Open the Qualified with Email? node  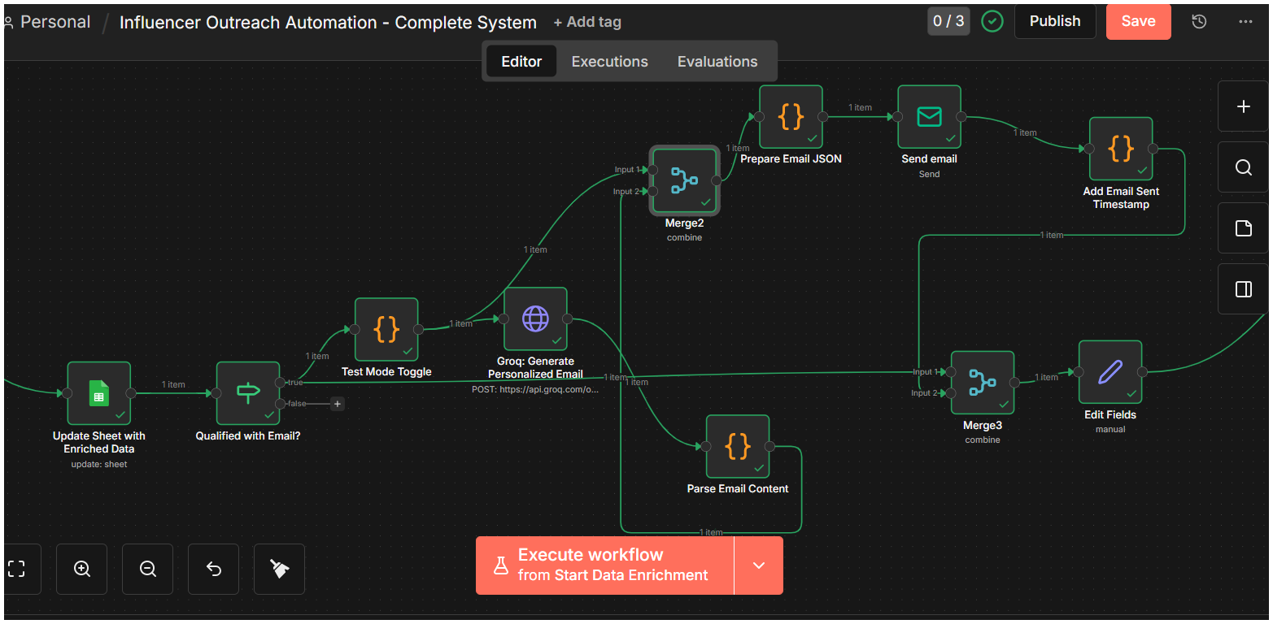tap(248, 393)
